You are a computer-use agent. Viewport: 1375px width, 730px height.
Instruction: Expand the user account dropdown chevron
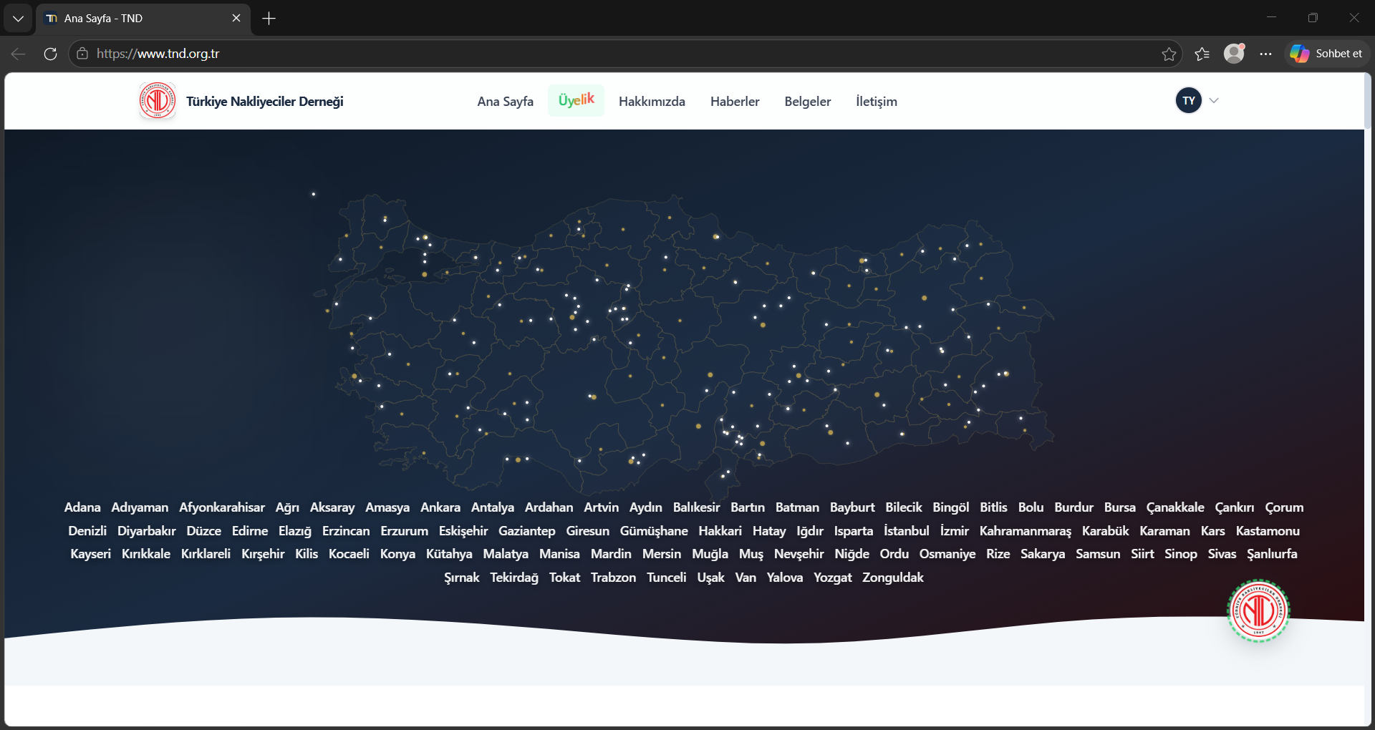(x=1214, y=101)
